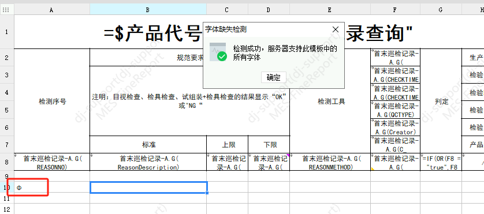The image size is (484, 214).
Task: Click the 下限 cell
Action: pyautogui.click(x=269, y=144)
